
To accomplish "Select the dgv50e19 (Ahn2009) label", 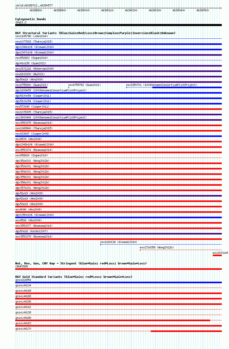I will 29,79.
